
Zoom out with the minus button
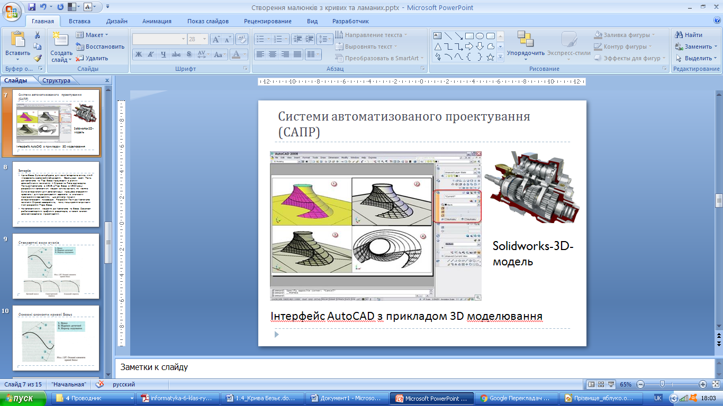point(640,384)
